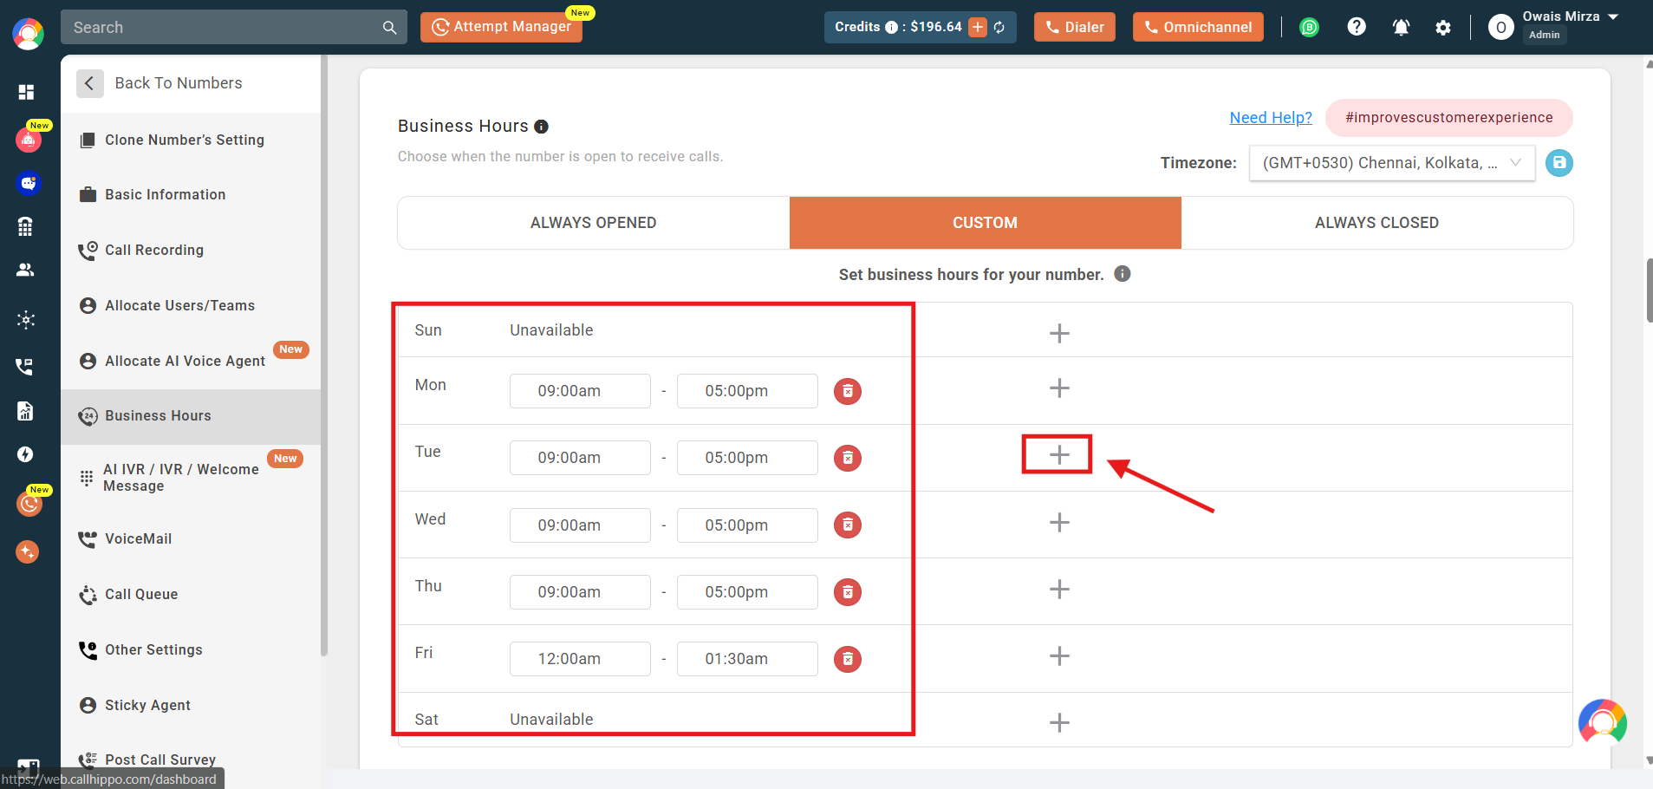The width and height of the screenshot is (1653, 789).
Task: Open Allocate AI Voice Agent
Action: (192, 361)
